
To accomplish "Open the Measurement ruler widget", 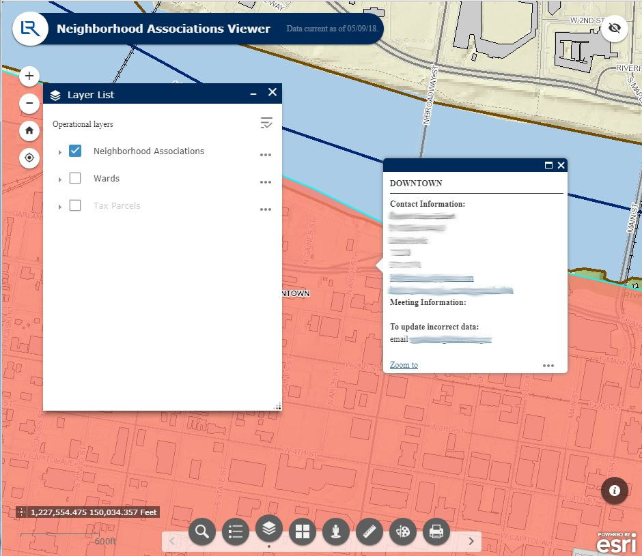I will pos(369,531).
